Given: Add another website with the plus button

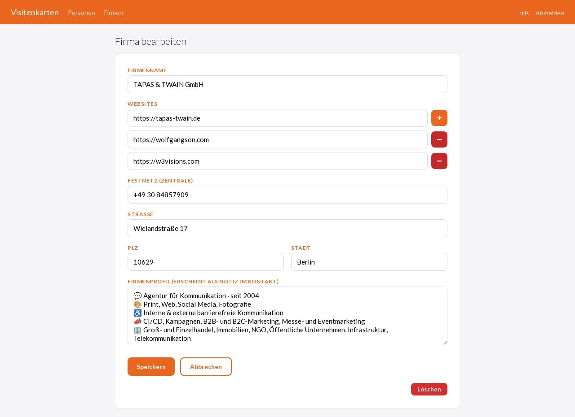Looking at the screenshot, I should [x=439, y=118].
